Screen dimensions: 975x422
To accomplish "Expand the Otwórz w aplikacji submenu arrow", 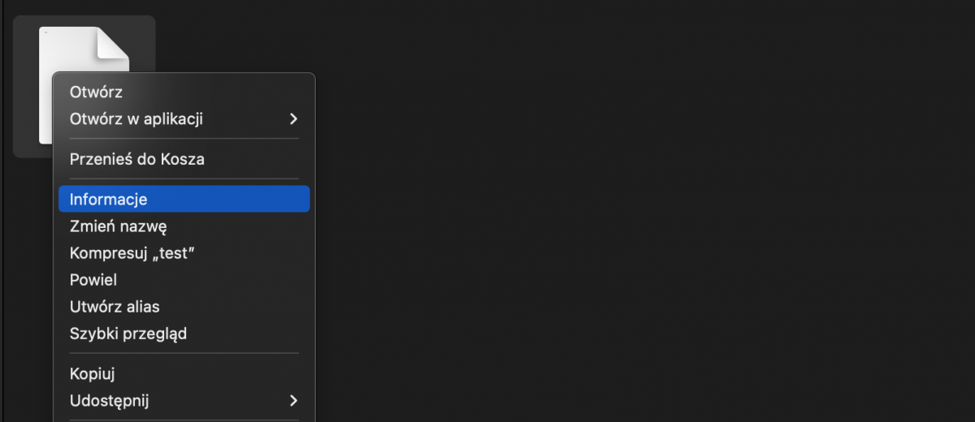I will coord(293,119).
